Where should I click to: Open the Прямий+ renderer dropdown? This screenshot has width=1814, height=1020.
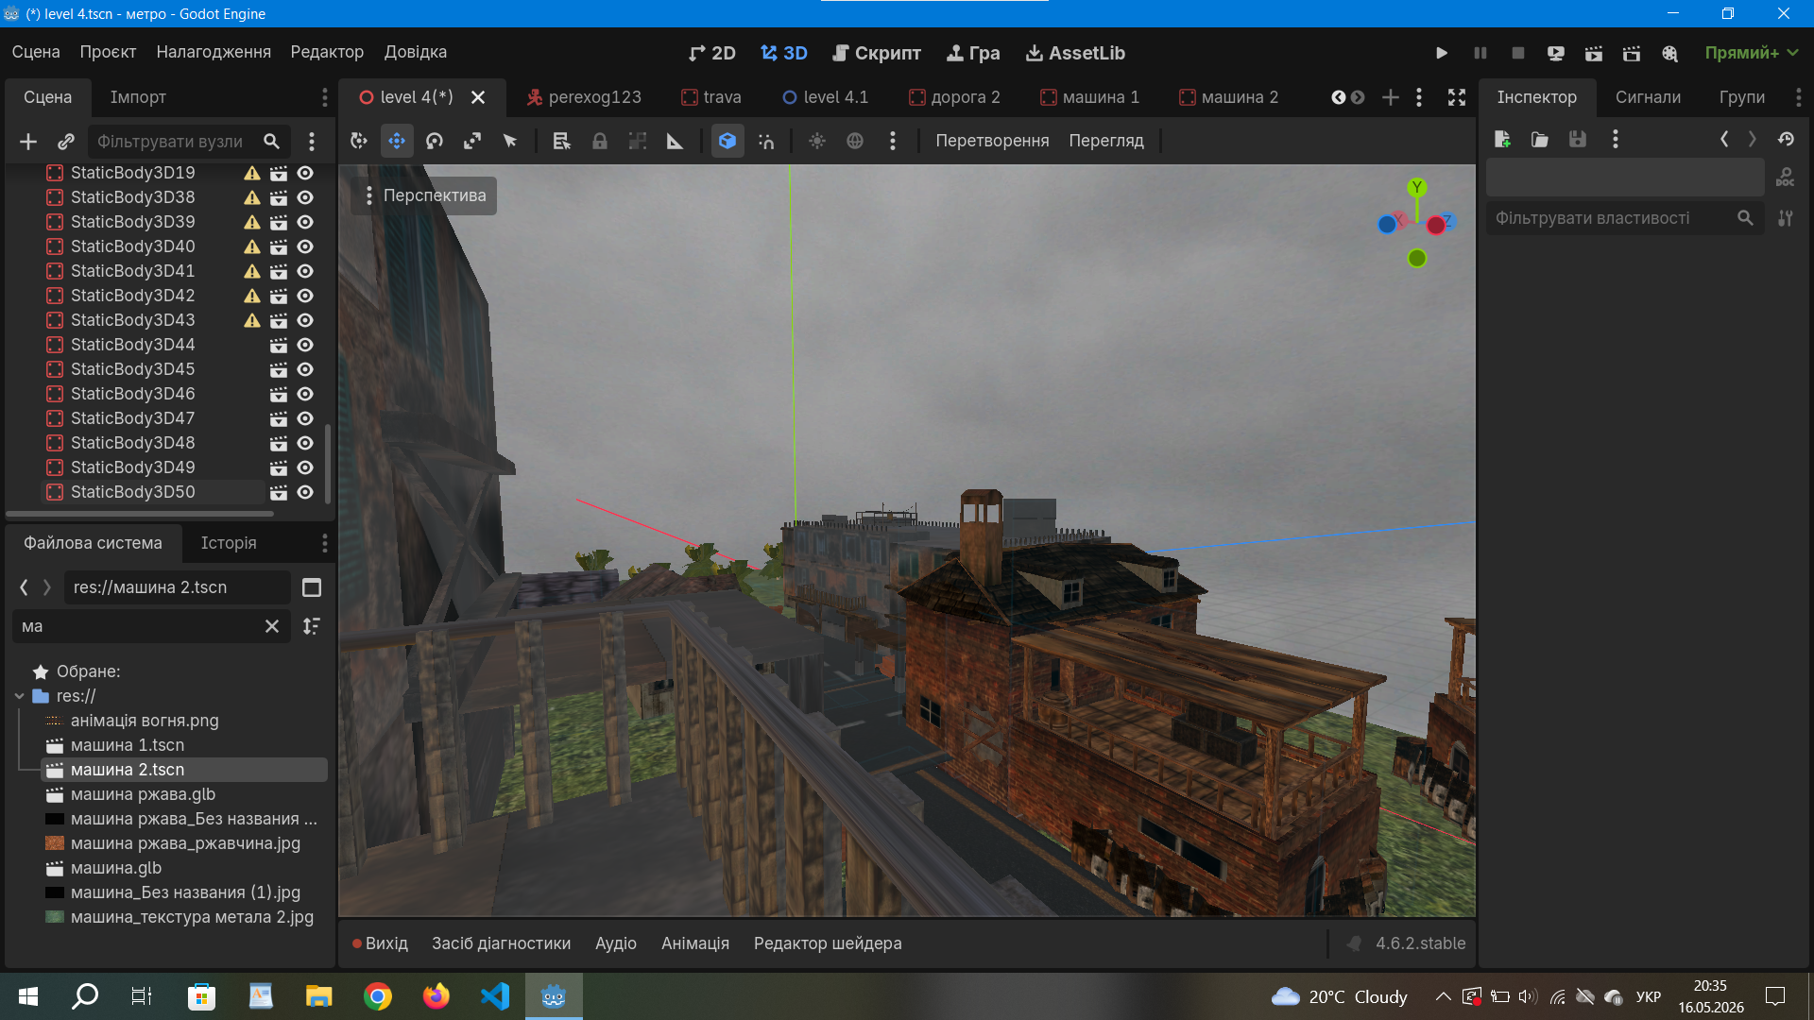[1751, 53]
